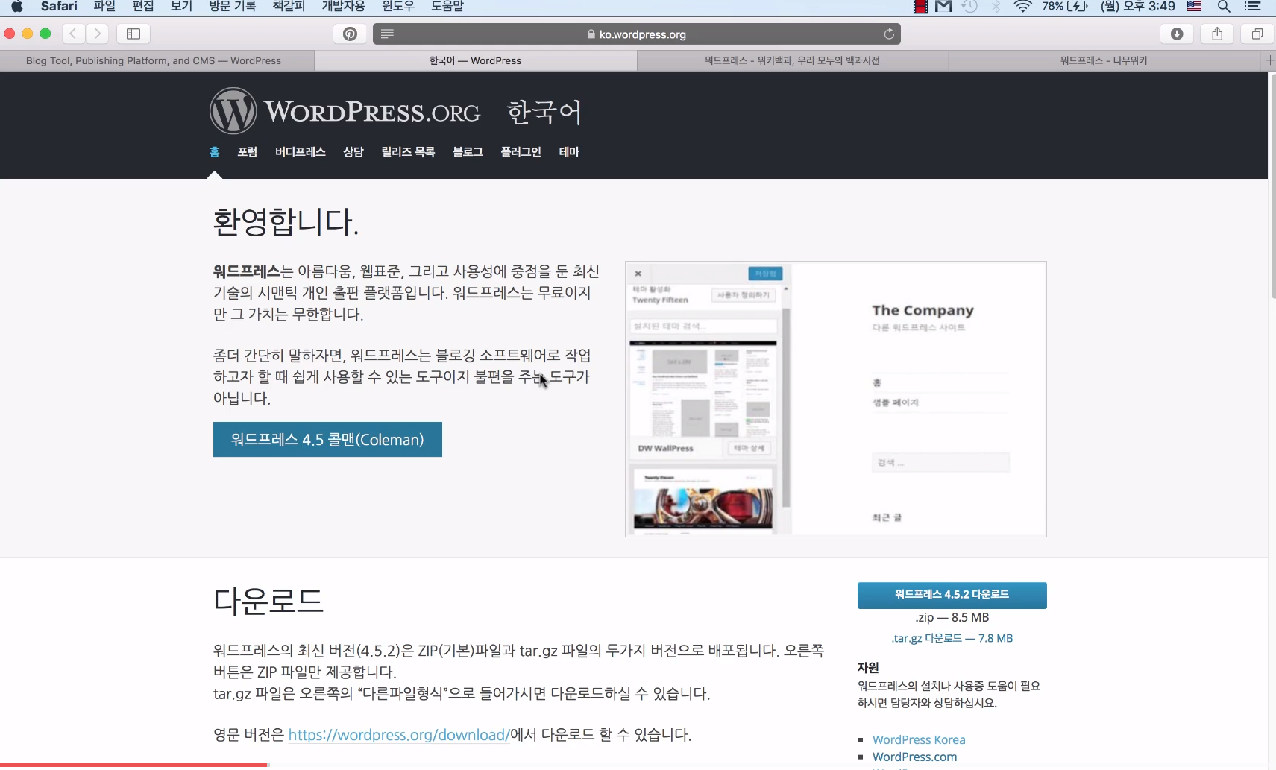Viewport: 1276px width, 770px height.
Task: Open 플러그인 navigation link
Action: [x=521, y=152]
